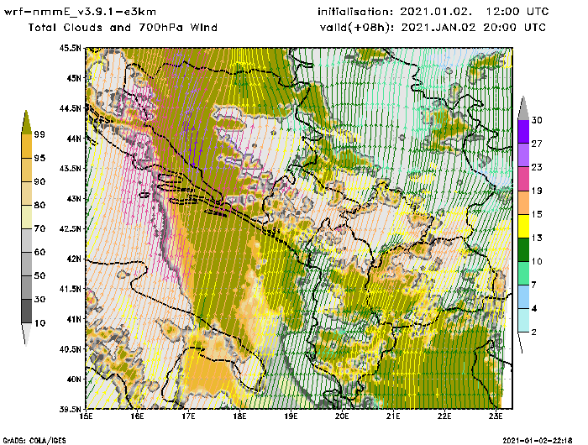Click the olive above-99 cloud legend arrow
This screenshot has height=445, width=588.
coord(26,123)
